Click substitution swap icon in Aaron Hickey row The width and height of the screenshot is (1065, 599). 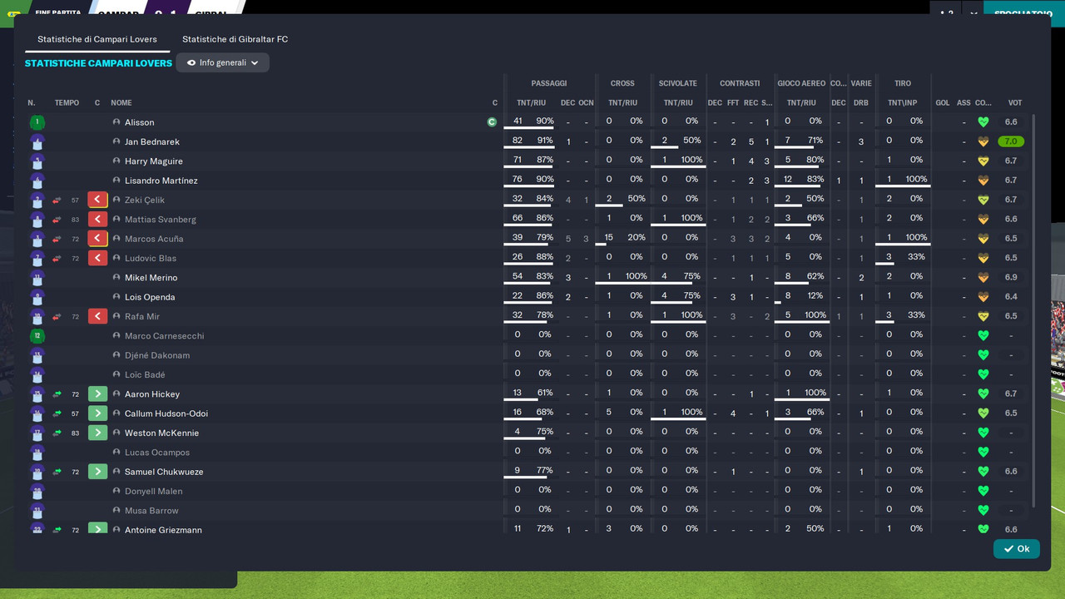tap(57, 394)
